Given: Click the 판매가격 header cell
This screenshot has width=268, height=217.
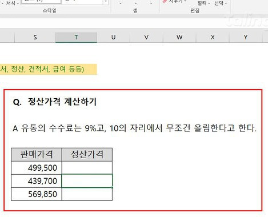Looking at the screenshot, I should click(x=37, y=155).
